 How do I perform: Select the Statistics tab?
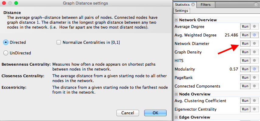(x=182, y=5)
